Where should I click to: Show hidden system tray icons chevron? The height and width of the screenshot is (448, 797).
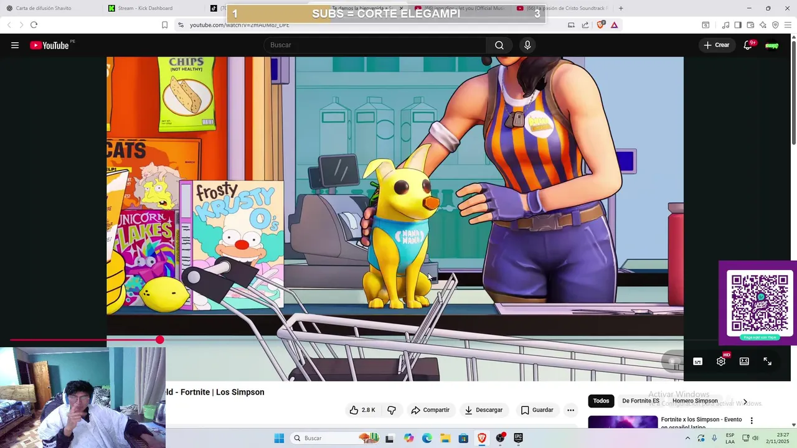(687, 438)
